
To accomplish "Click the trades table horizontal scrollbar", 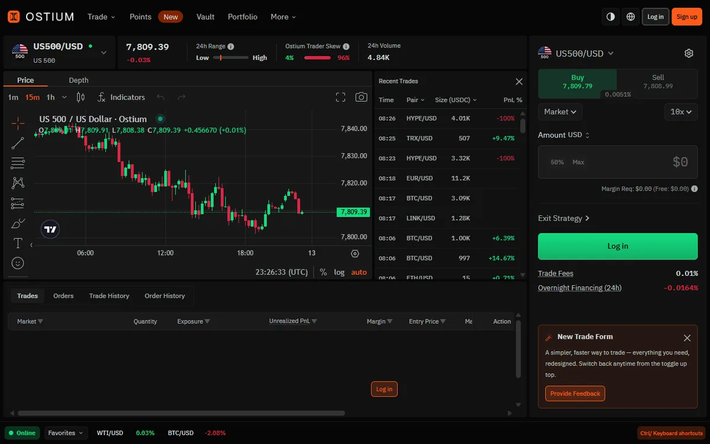I will tap(181, 413).
